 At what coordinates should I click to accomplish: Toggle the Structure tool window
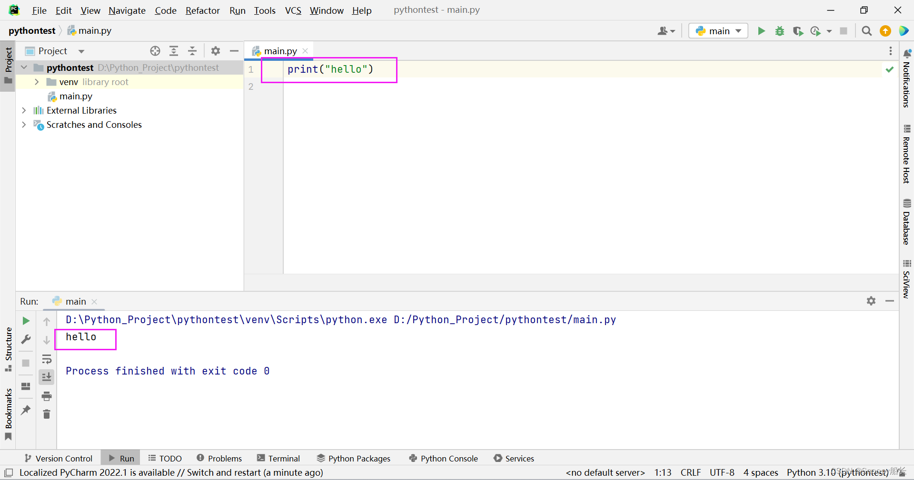[8, 349]
